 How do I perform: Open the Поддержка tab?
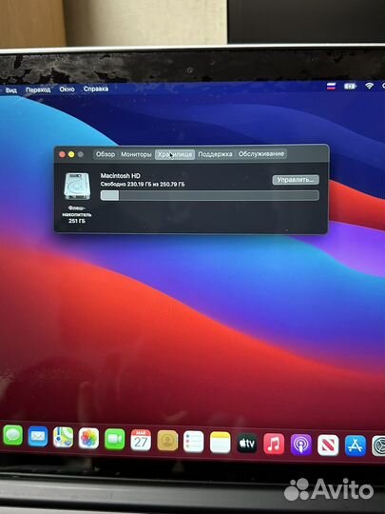tap(215, 154)
